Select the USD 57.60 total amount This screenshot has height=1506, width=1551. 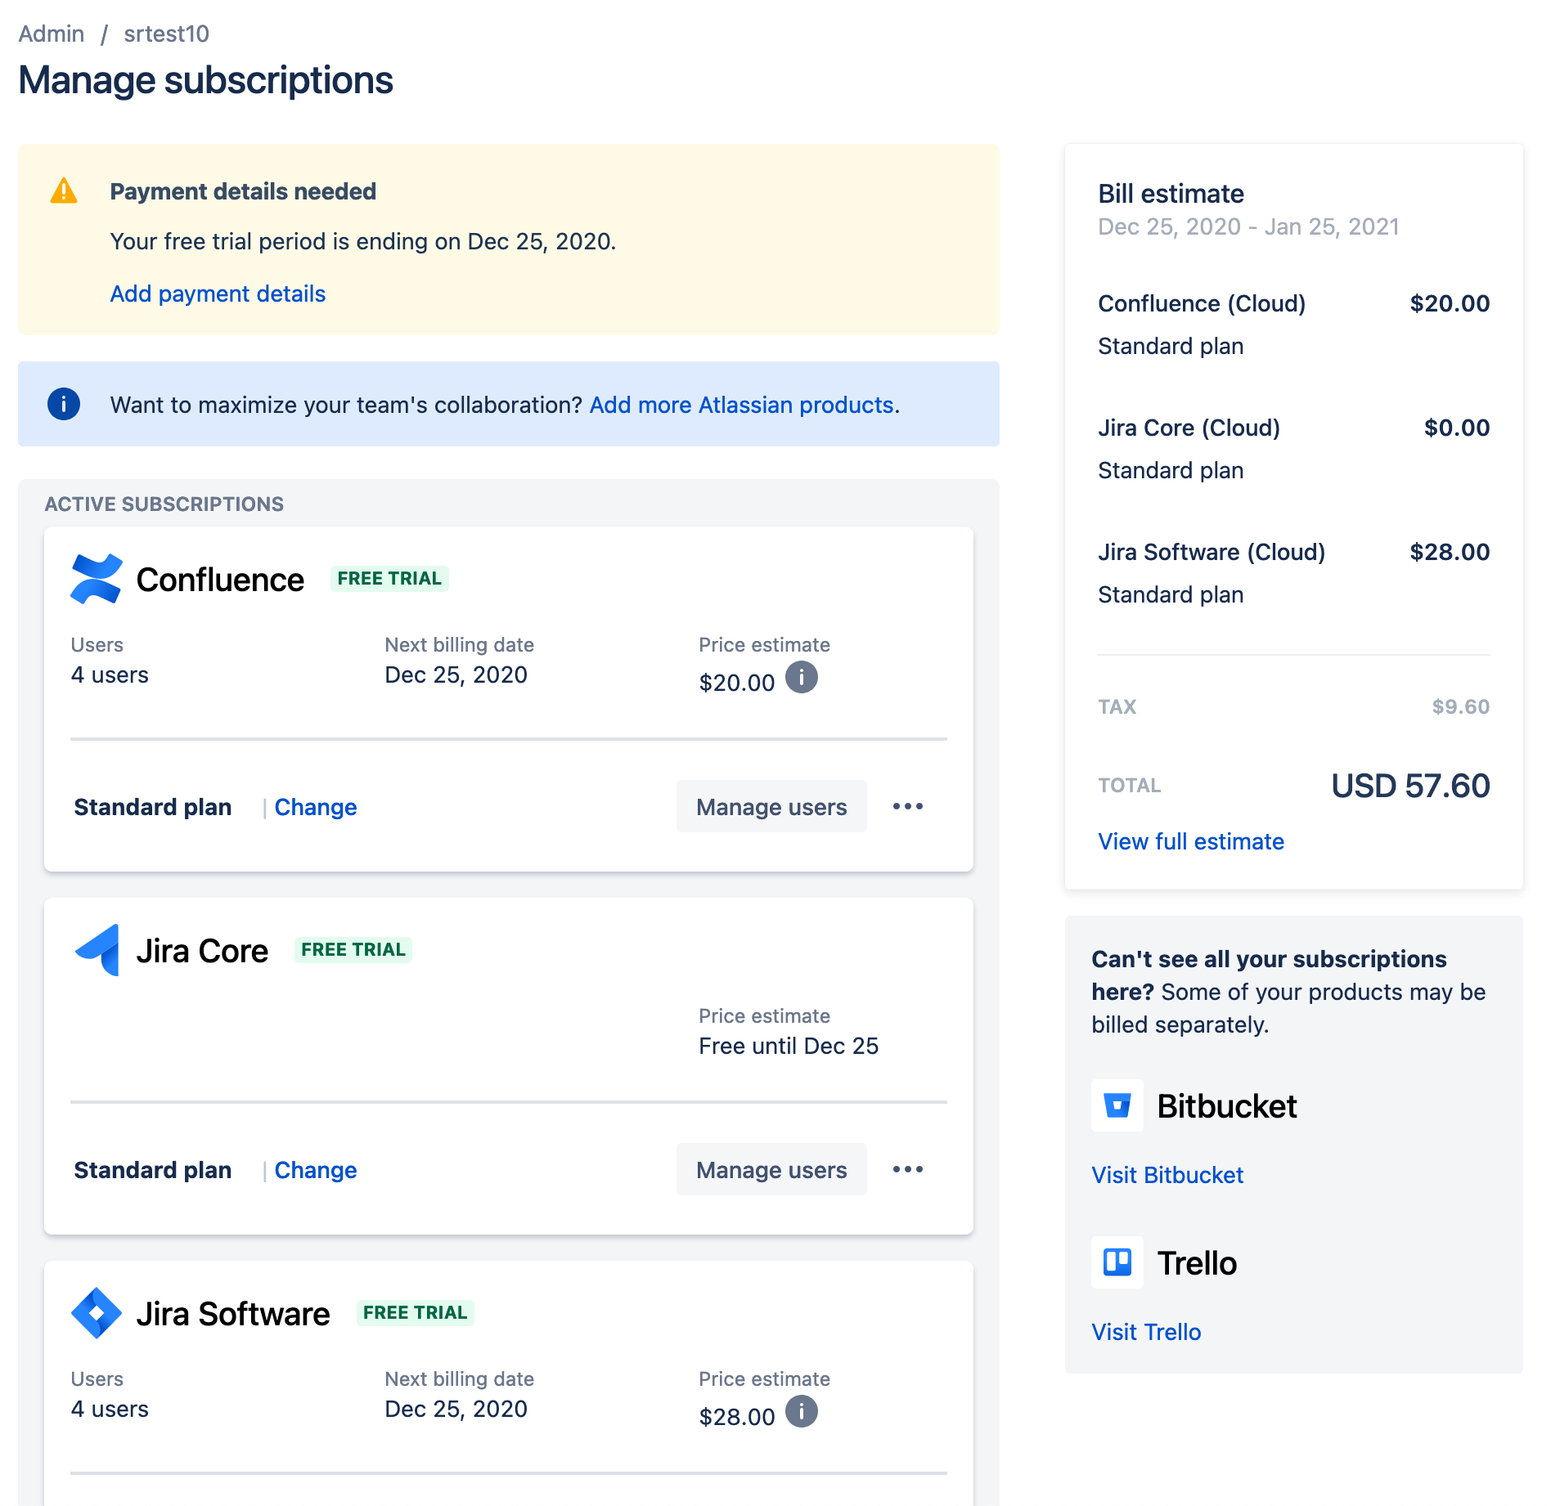tap(1410, 786)
